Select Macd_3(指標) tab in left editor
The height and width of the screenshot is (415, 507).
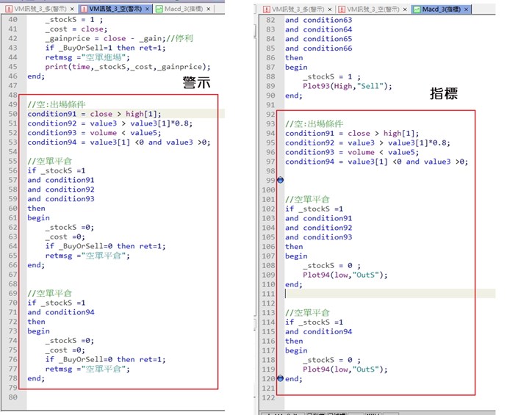click(184, 8)
